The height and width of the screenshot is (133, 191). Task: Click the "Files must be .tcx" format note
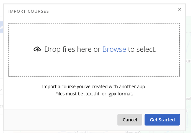(x=75, y=94)
